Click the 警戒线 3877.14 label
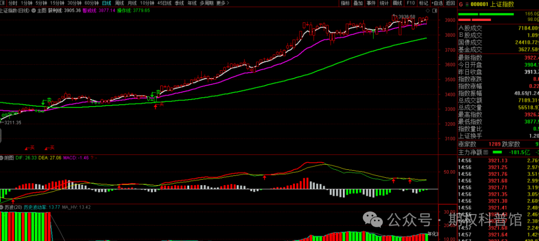539x241 pixels. (99, 10)
